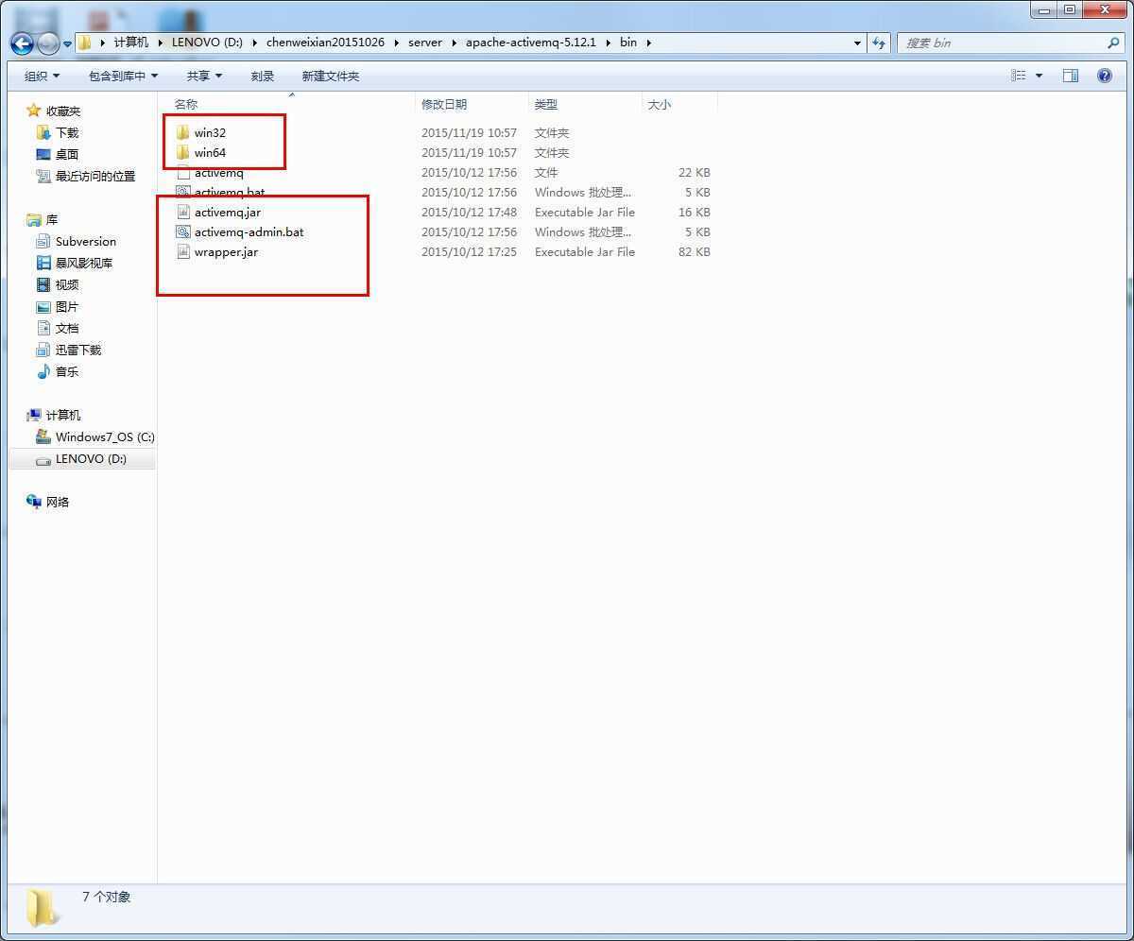Open 最近访问的位置 in favorites
Viewport: 1134px width, 941px height.
click(94, 176)
